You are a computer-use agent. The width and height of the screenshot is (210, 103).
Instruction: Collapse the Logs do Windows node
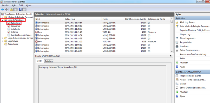(3, 20)
